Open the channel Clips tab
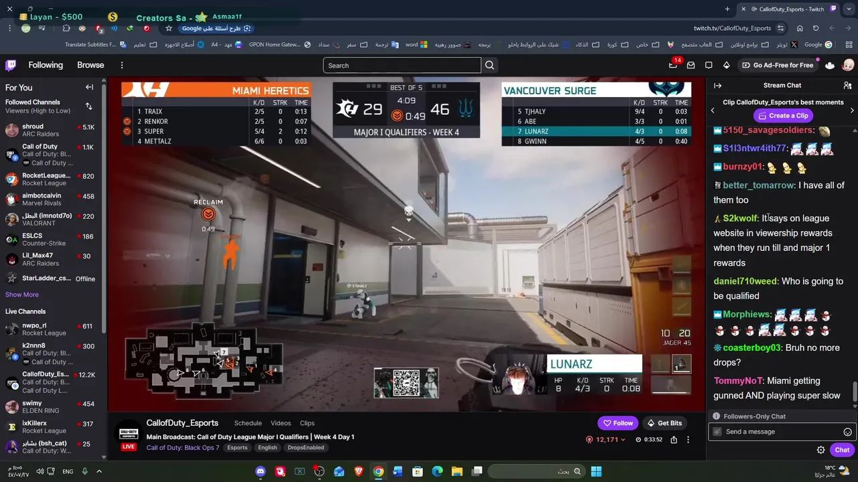The width and height of the screenshot is (858, 482). (307, 423)
